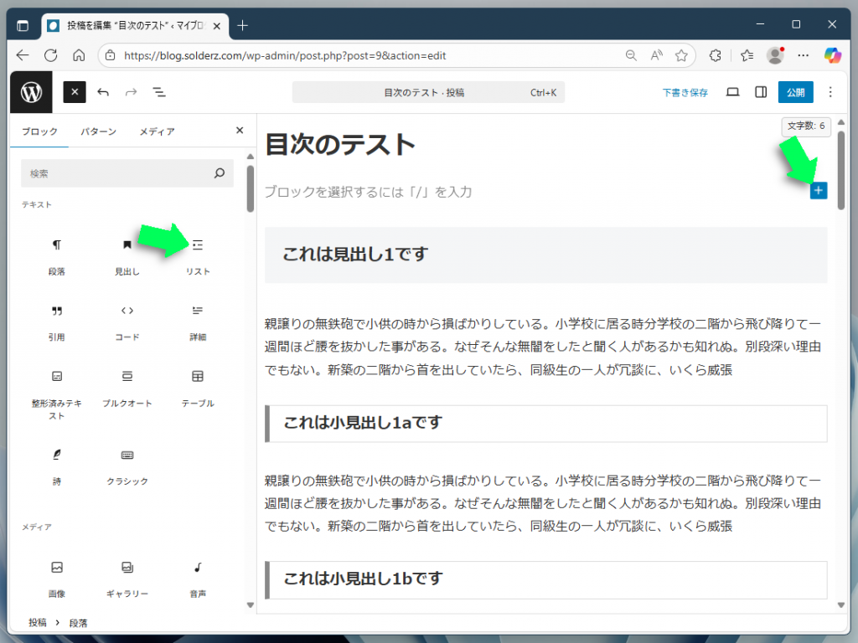Viewport: 858px width, 643px height.
Task: Choose the テーブル (table) block icon
Action: point(197,377)
